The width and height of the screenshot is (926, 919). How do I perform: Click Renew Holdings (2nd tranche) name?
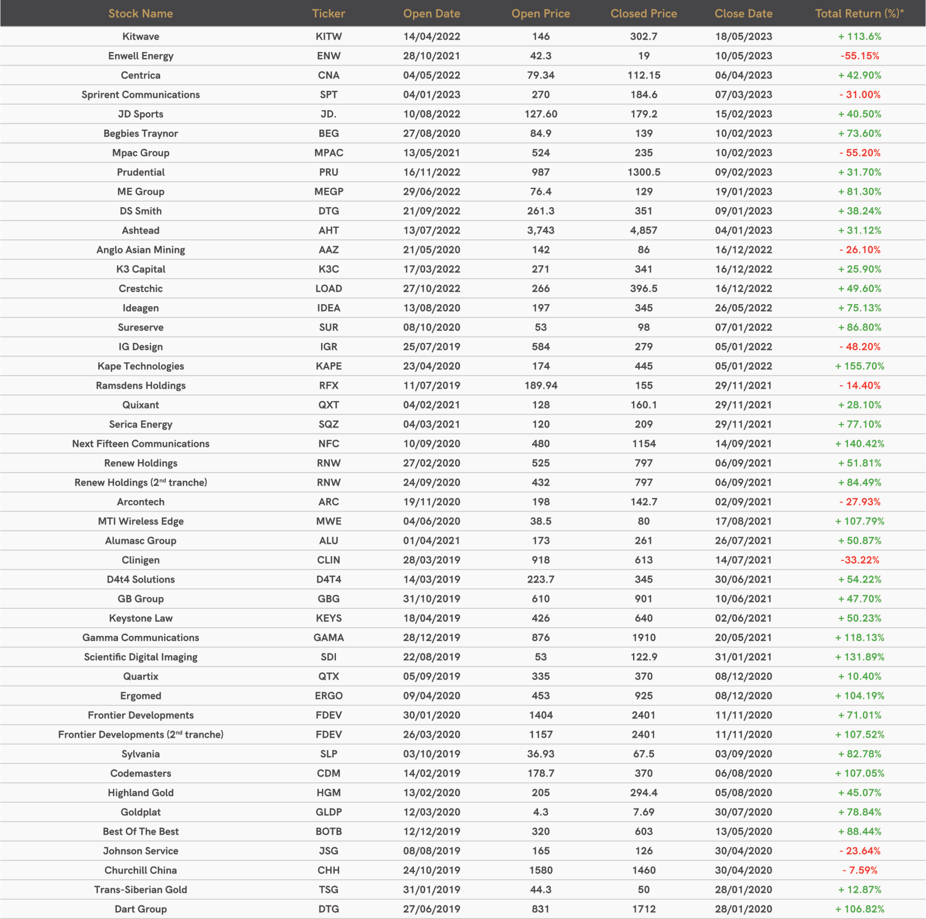tap(141, 482)
